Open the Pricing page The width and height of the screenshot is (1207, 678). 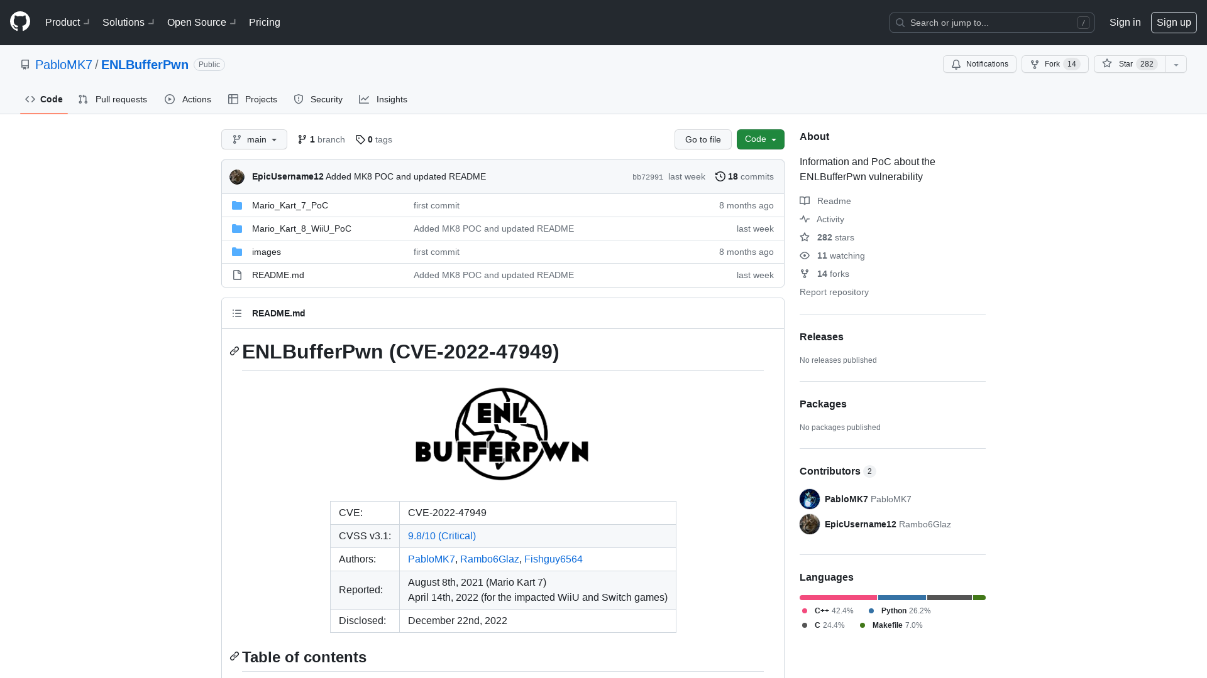pyautogui.click(x=265, y=22)
